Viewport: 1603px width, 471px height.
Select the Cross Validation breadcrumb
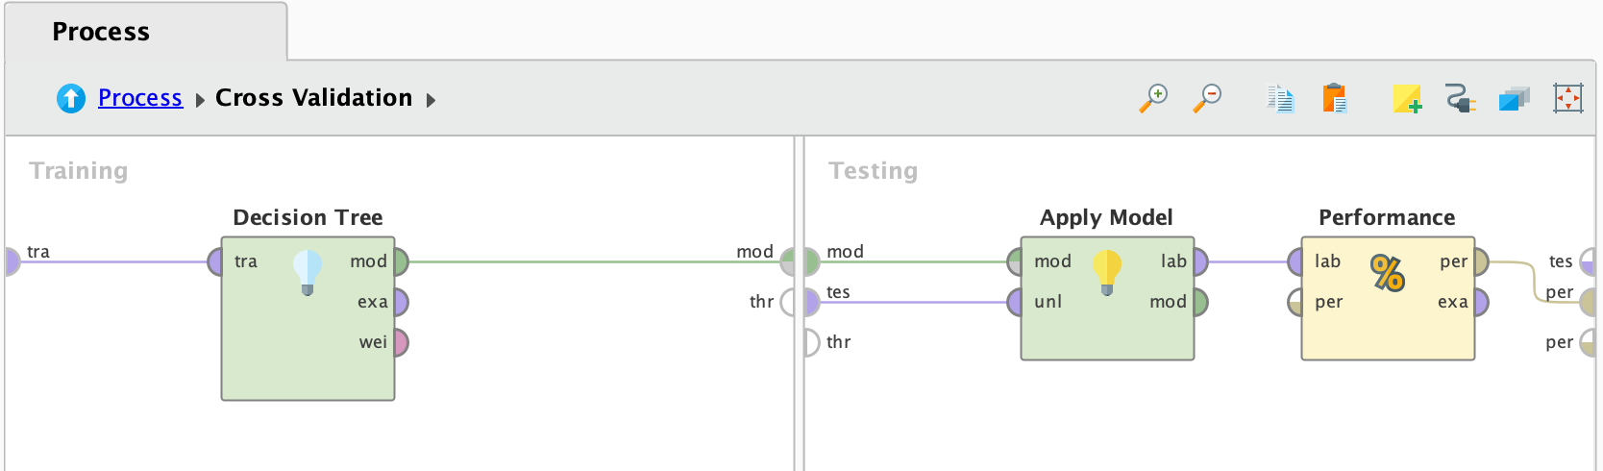313,98
